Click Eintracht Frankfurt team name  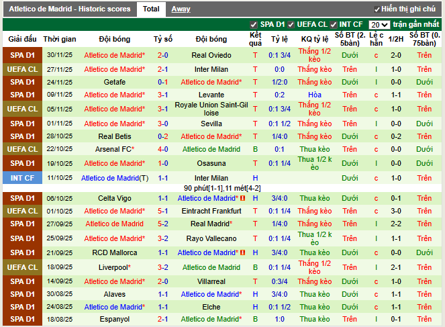point(211,211)
